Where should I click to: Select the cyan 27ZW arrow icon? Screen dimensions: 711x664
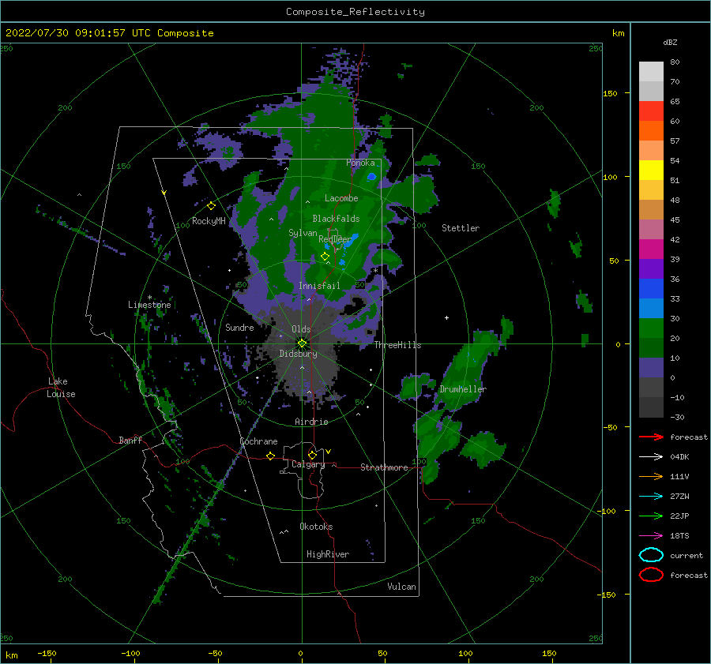[x=651, y=497]
